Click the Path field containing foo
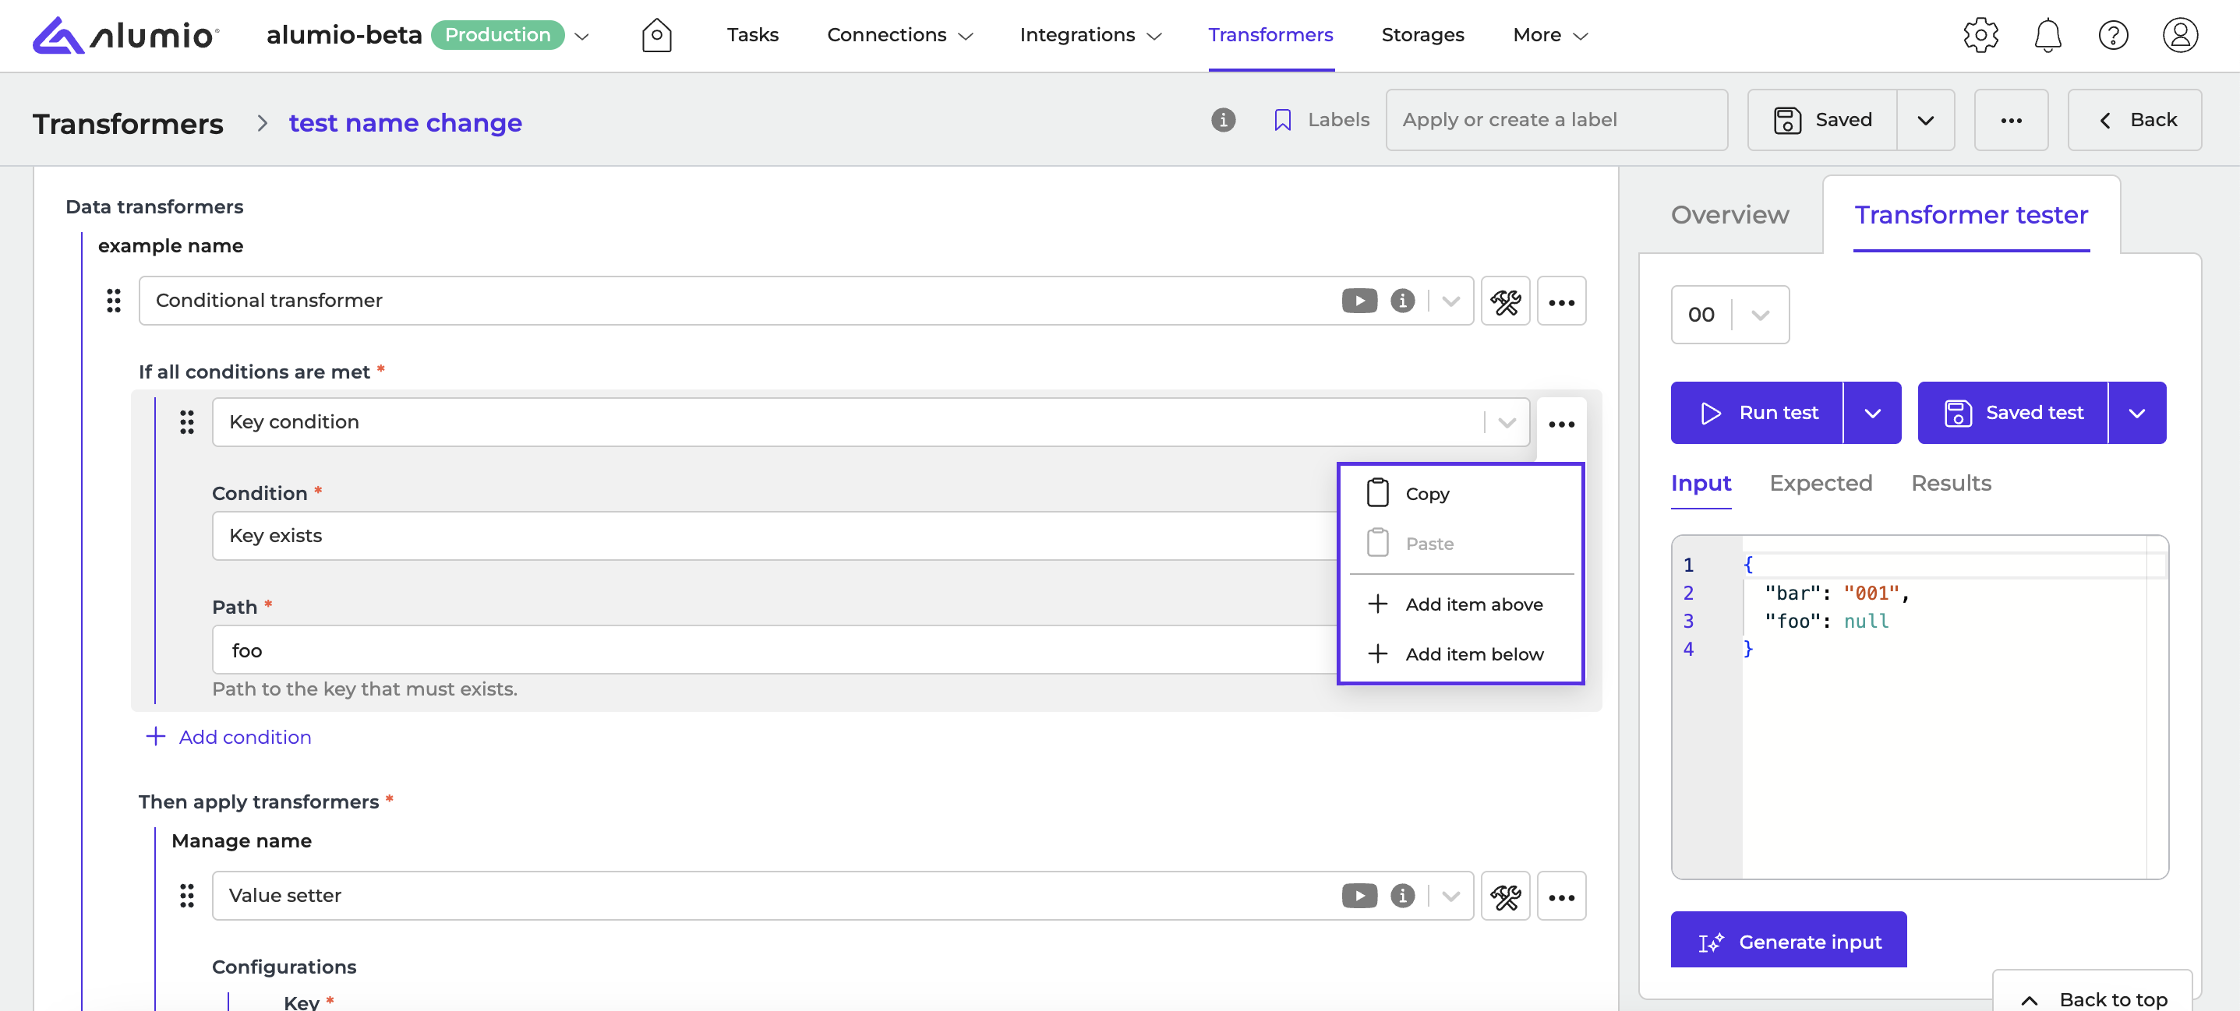 coord(774,650)
